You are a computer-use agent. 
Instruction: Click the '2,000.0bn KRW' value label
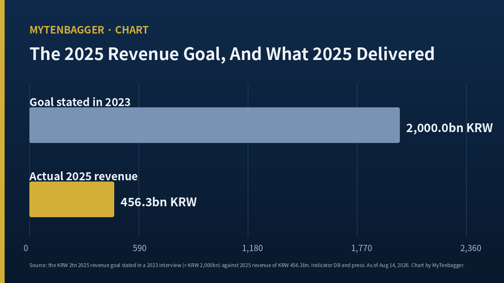coord(449,128)
